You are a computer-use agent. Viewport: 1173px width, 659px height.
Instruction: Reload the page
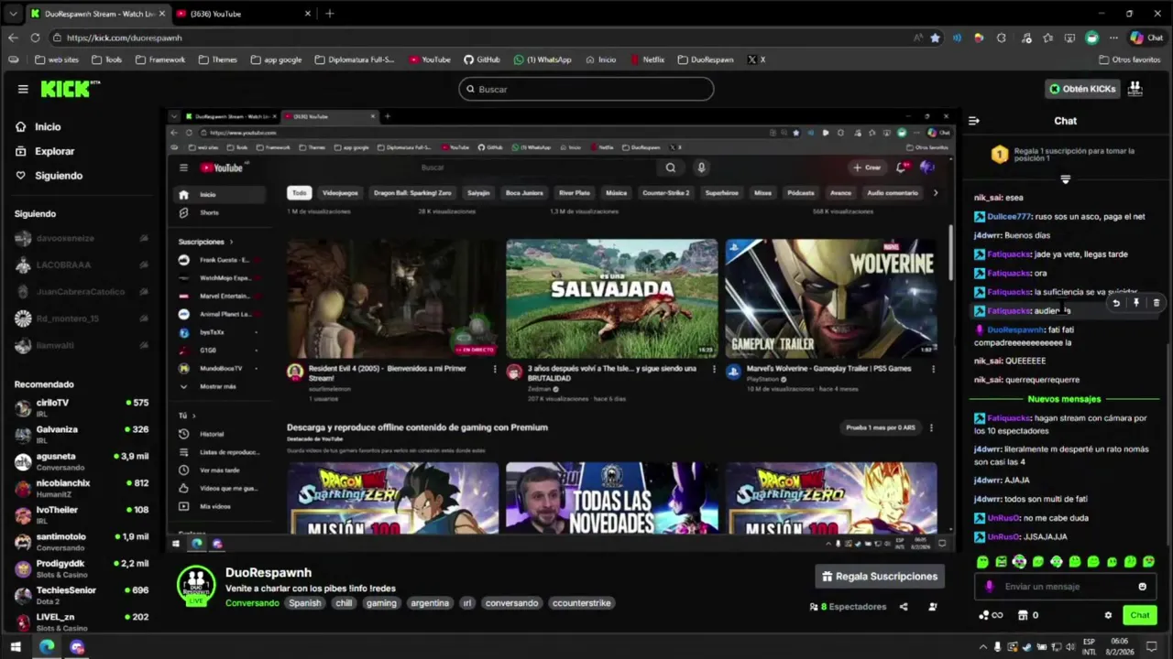(35, 38)
